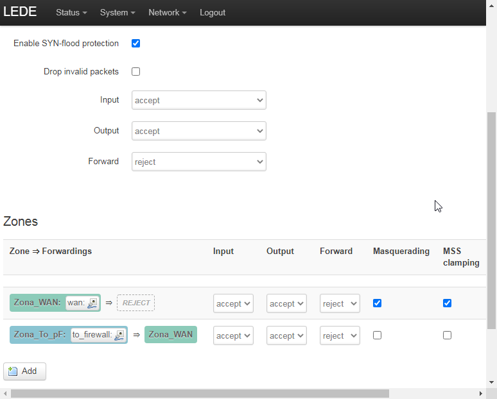
Task: Open the general Forward policy dropdown
Action: (x=199, y=162)
